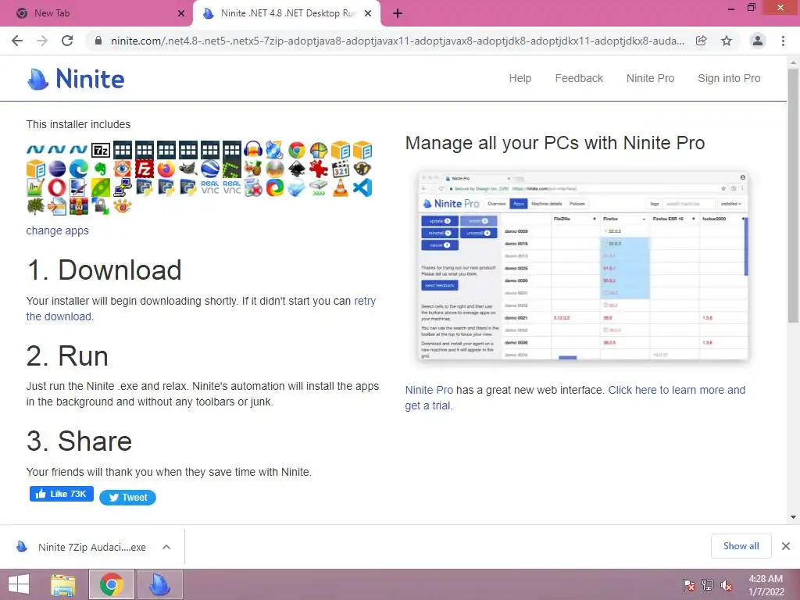Image resolution: width=800 pixels, height=600 pixels.
Task: Click the Eclipse icon in the installer list
Action: (x=57, y=169)
